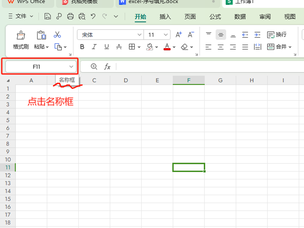Viewport: 304px width, 228px height.
Task: Select entire sheet with corner triangle
Action: point(8,81)
